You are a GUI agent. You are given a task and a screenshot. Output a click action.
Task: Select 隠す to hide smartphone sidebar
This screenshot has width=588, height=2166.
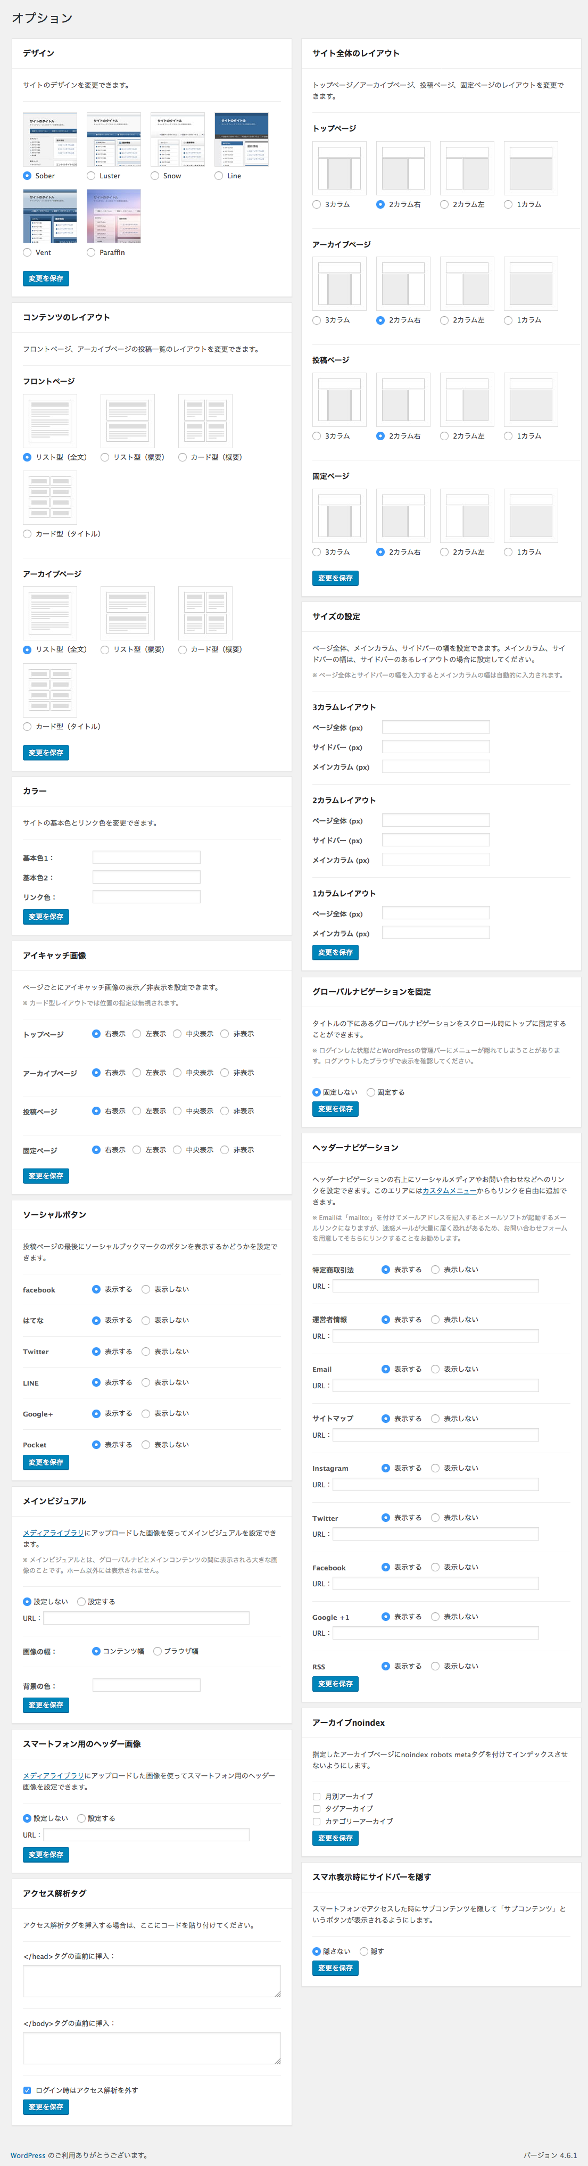click(x=364, y=1951)
